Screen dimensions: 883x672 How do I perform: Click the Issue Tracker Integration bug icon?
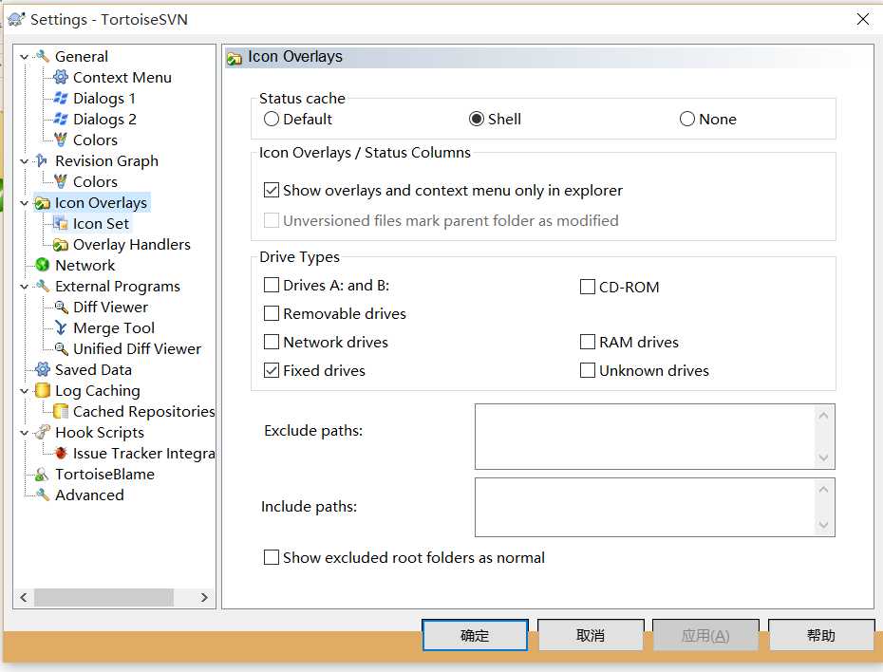coord(61,453)
